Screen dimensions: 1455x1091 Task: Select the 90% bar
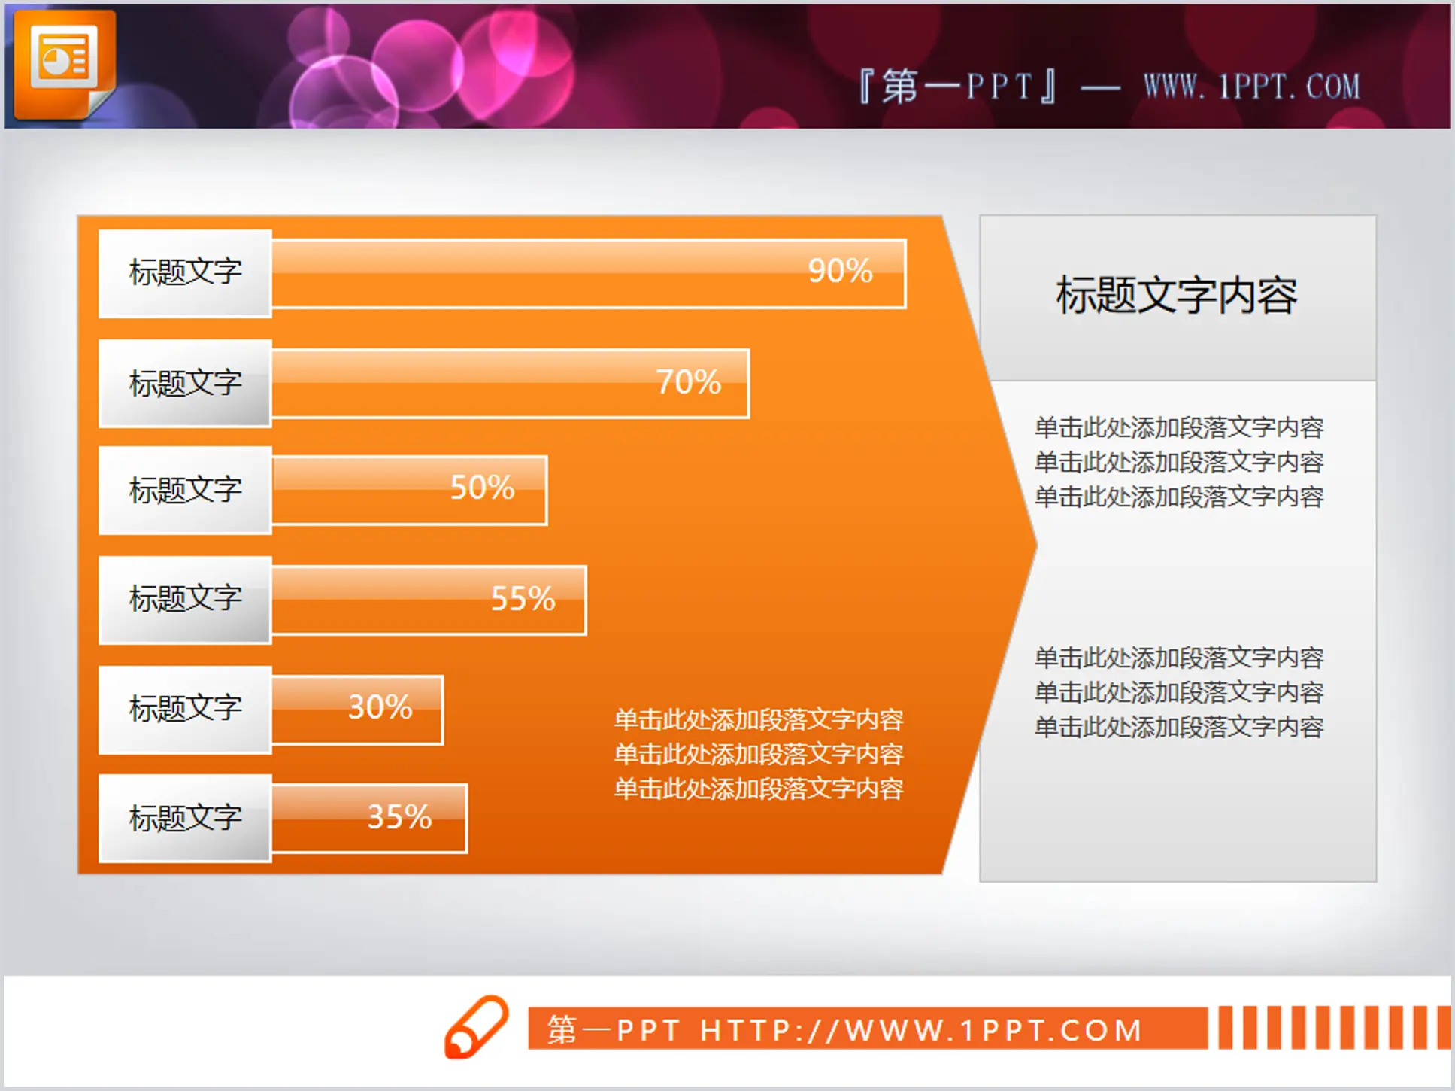(589, 274)
